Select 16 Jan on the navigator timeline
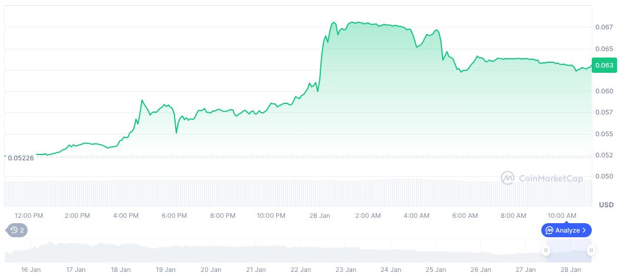630x276 pixels. coord(31,270)
